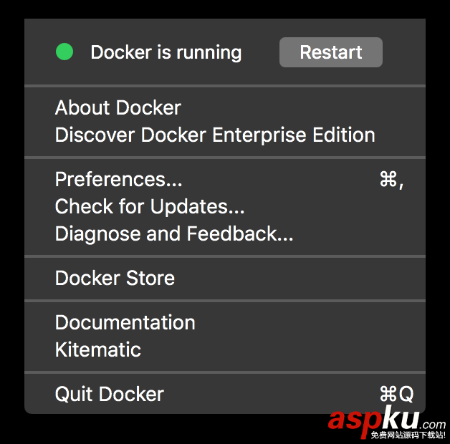Viewport: 450px width, 444px height.
Task: Choose Check for Updates
Action: [150, 207]
